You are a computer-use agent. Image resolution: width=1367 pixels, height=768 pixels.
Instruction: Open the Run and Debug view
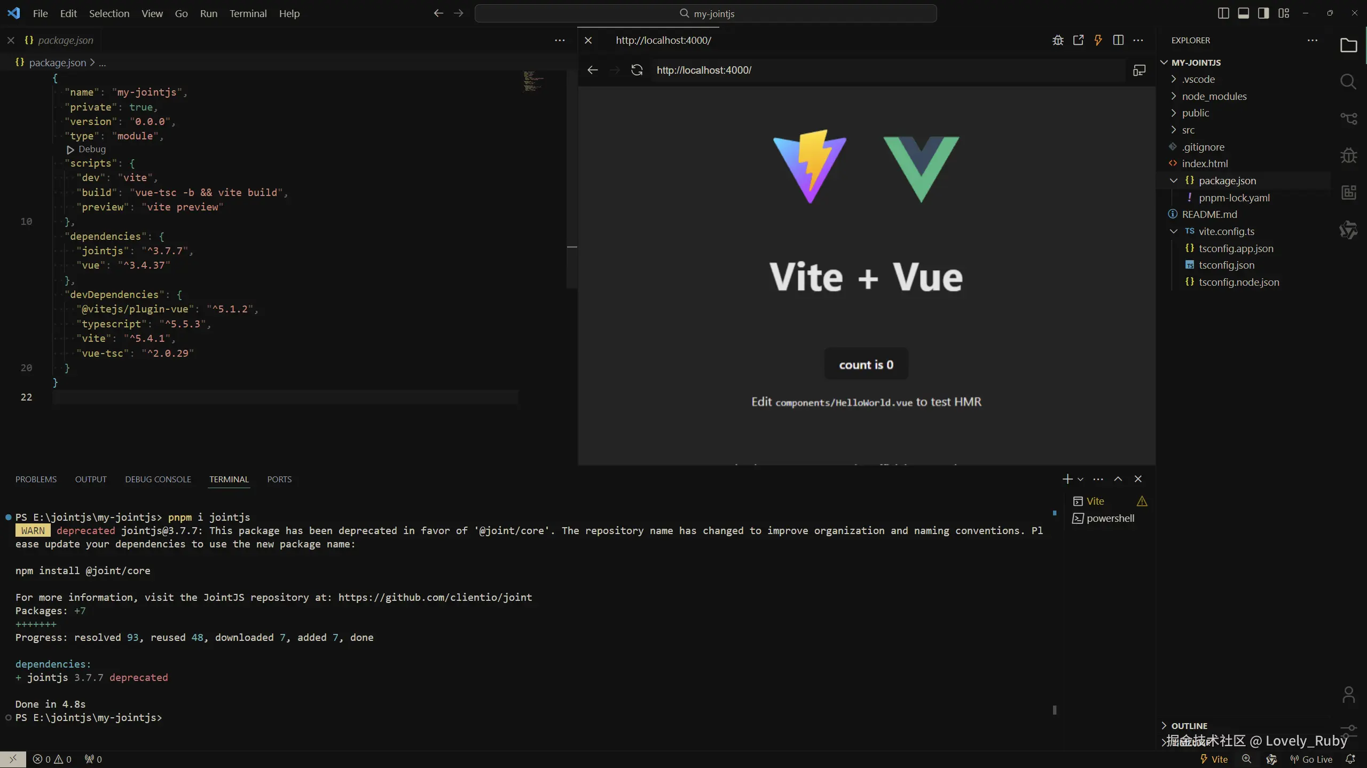1348,155
